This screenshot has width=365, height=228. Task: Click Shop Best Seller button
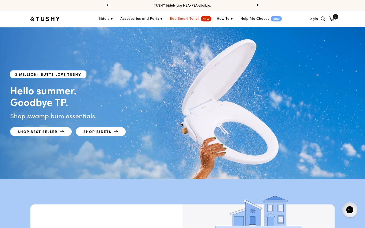(x=41, y=132)
